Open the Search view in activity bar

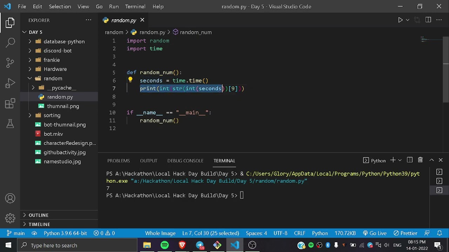pyautogui.click(x=10, y=43)
